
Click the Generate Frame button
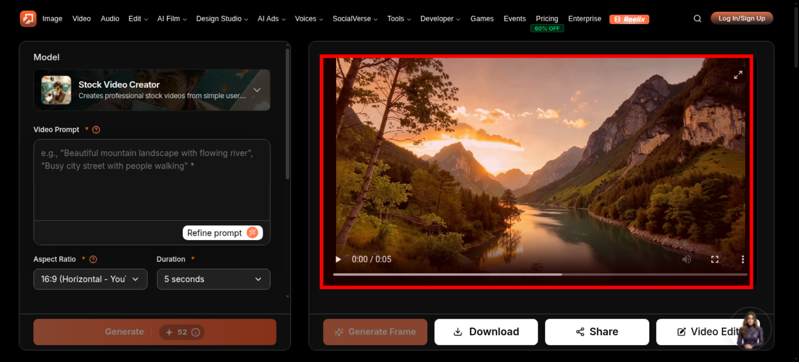(375, 332)
